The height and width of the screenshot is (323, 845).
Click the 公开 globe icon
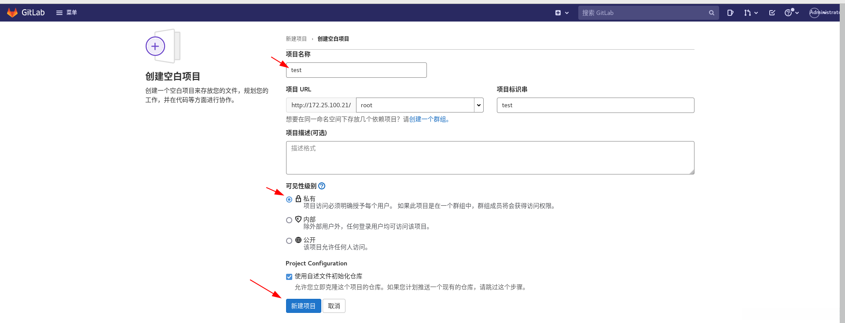pyautogui.click(x=298, y=240)
